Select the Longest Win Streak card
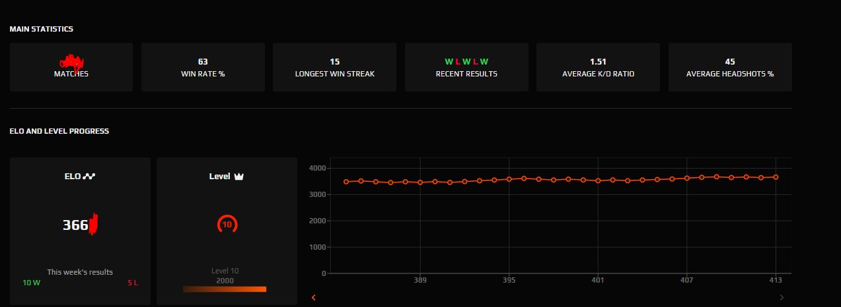Image resolution: width=841 pixels, height=307 pixels. pyautogui.click(x=334, y=67)
